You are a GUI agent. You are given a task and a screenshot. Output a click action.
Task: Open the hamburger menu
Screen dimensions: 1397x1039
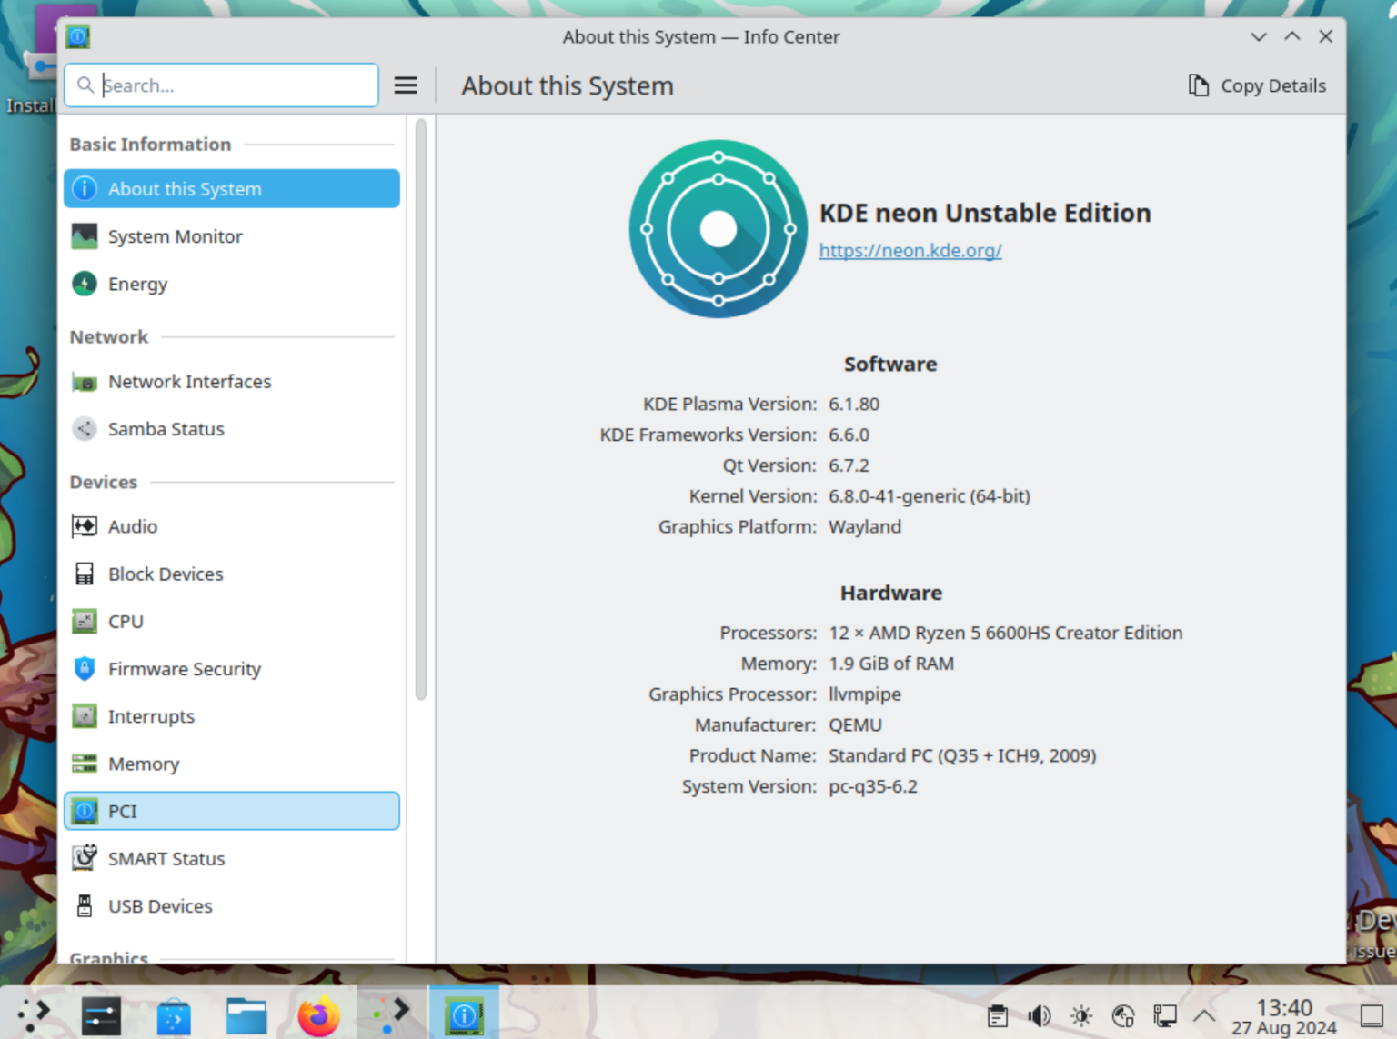406,85
